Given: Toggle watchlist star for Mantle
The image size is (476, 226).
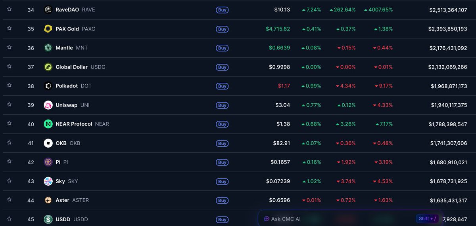Looking at the screenshot, I should [x=9, y=47].
